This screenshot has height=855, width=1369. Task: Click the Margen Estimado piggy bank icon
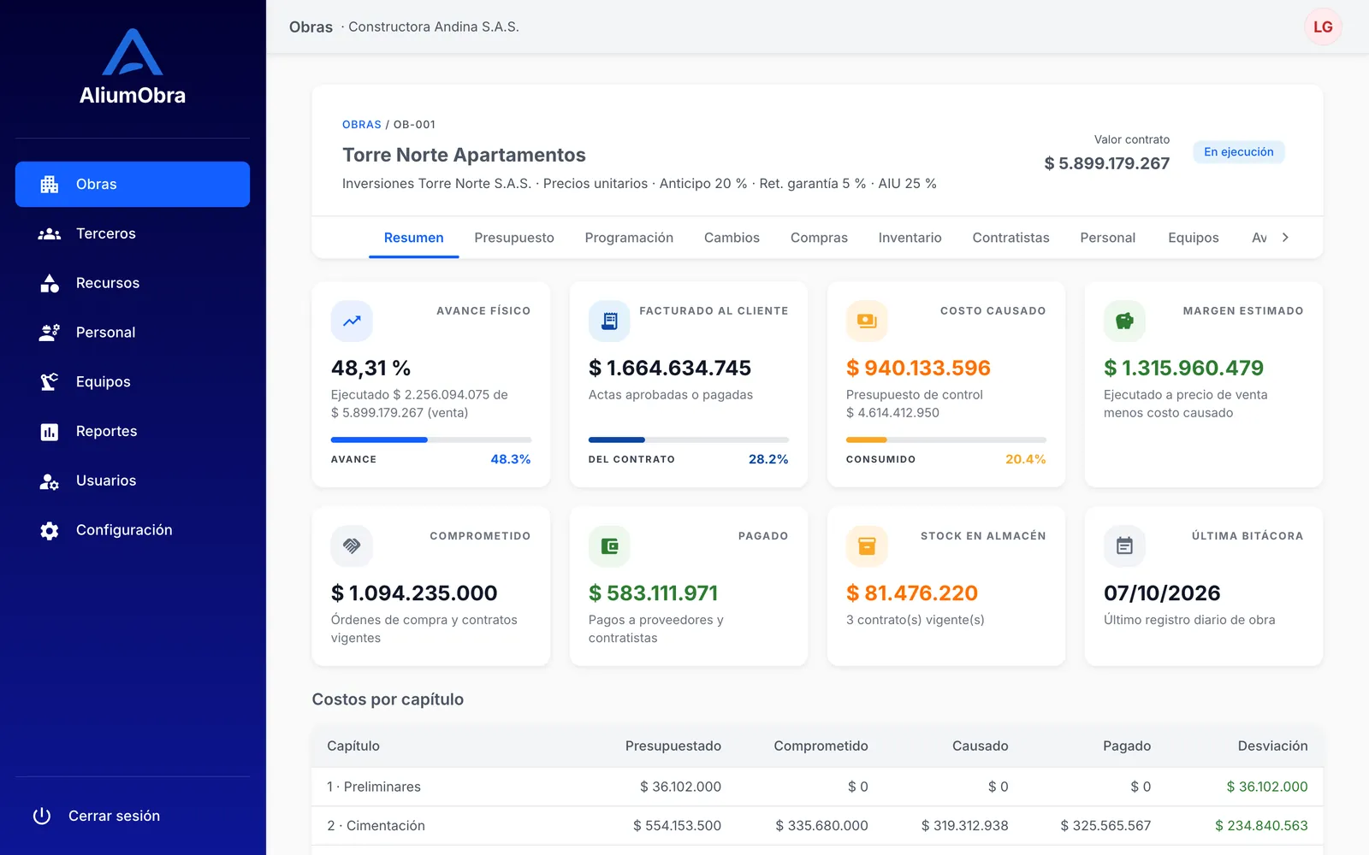(1124, 321)
